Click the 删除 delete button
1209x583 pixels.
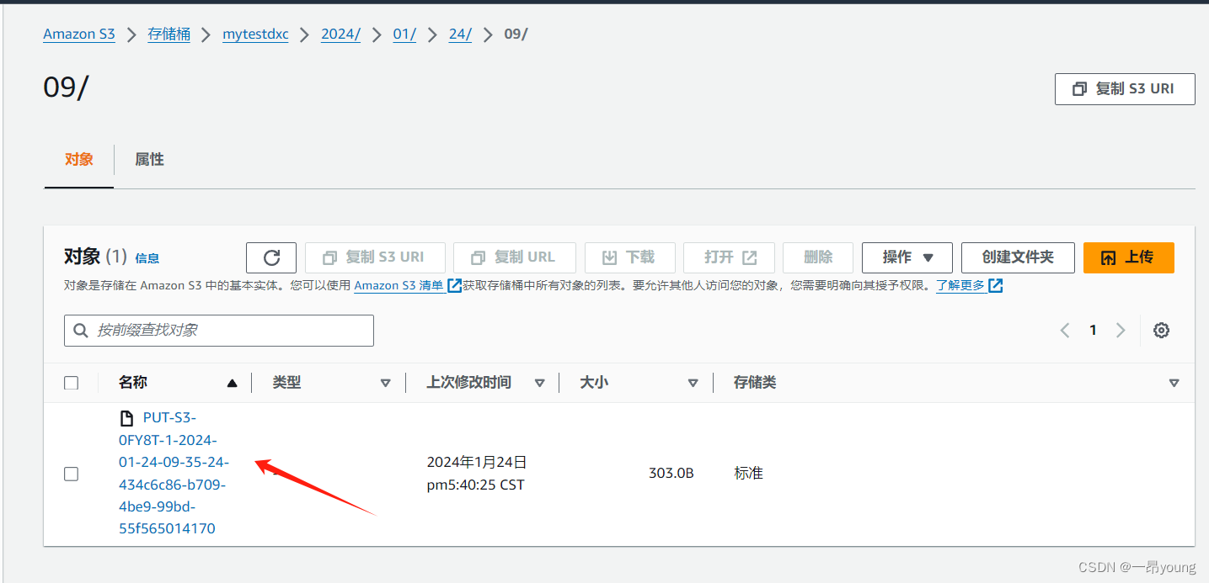pyautogui.click(x=818, y=257)
